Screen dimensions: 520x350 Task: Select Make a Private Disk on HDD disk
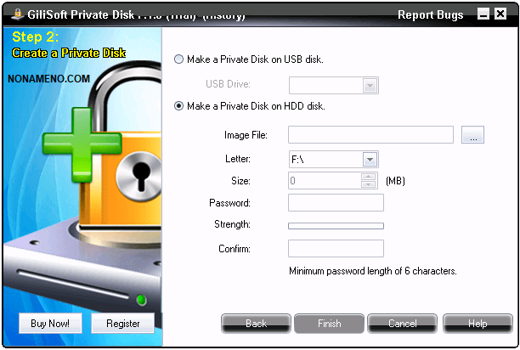(178, 106)
